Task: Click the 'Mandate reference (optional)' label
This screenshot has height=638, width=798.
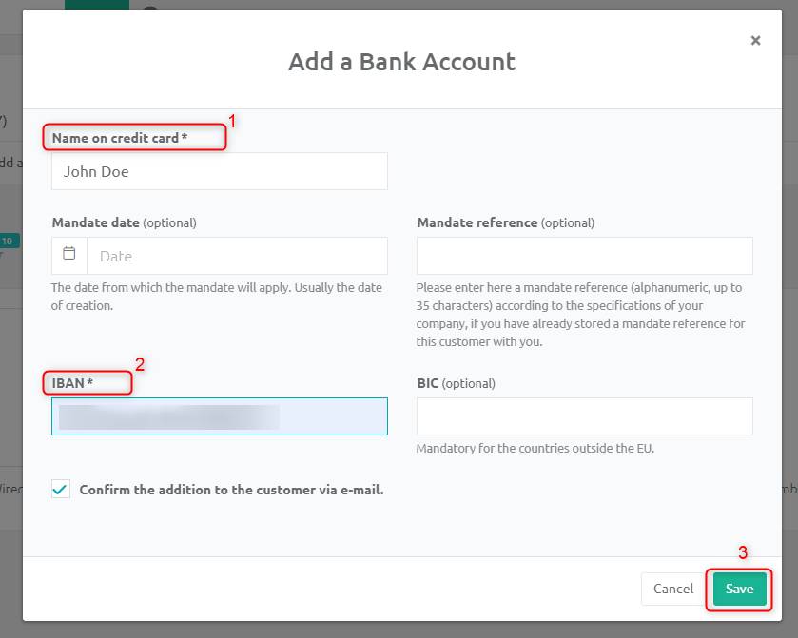Action: [x=506, y=222]
